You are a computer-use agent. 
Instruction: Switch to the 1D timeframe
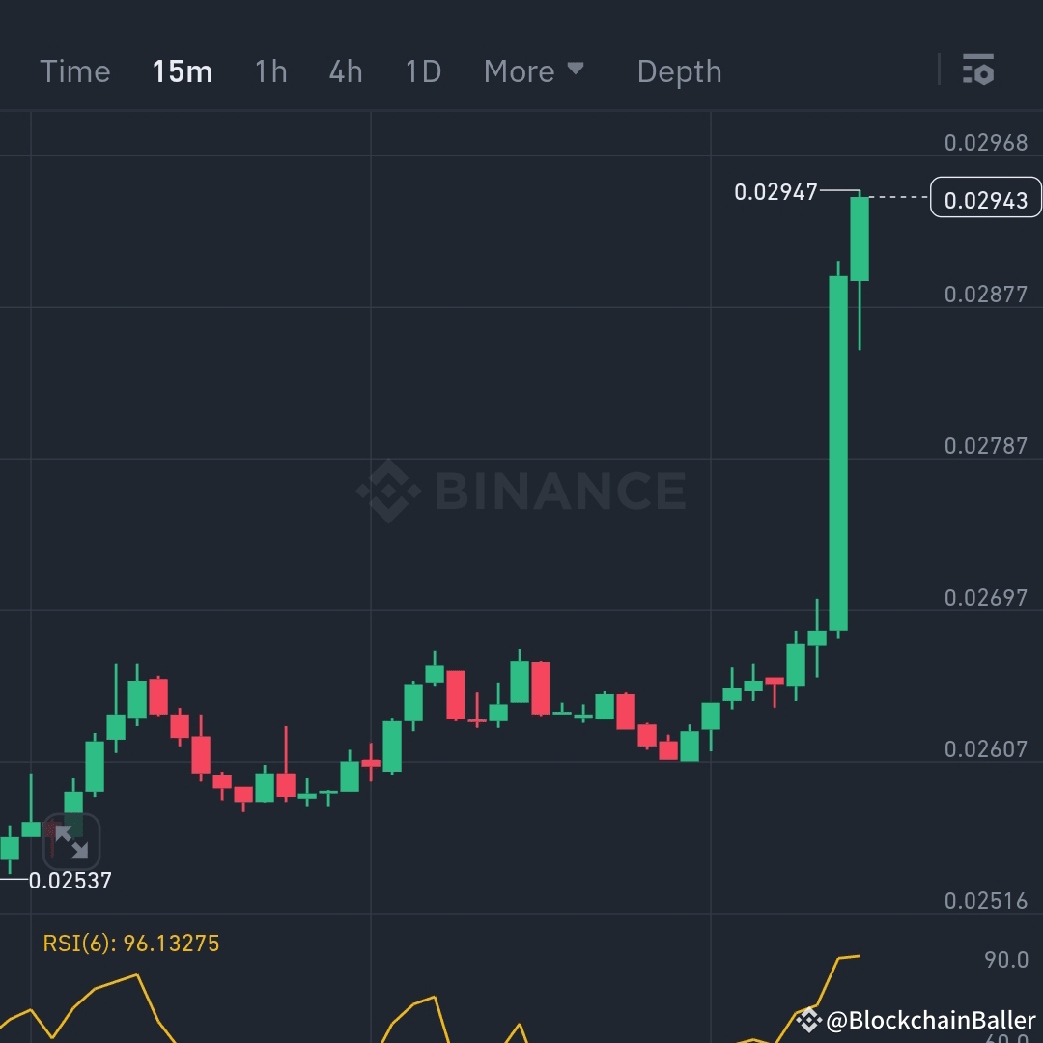pos(421,70)
